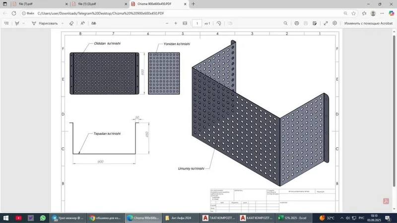Switch to 6.KAT KOMPOZIT AutoCAD window

[x=256, y=218]
